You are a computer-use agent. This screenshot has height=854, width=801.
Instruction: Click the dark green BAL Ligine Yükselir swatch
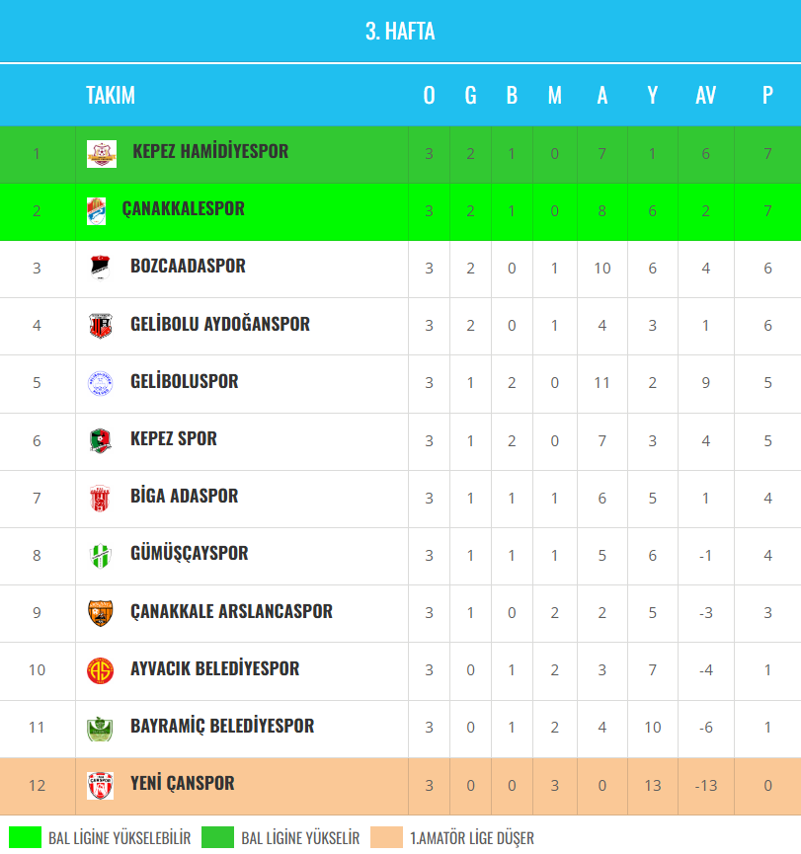tap(217, 837)
